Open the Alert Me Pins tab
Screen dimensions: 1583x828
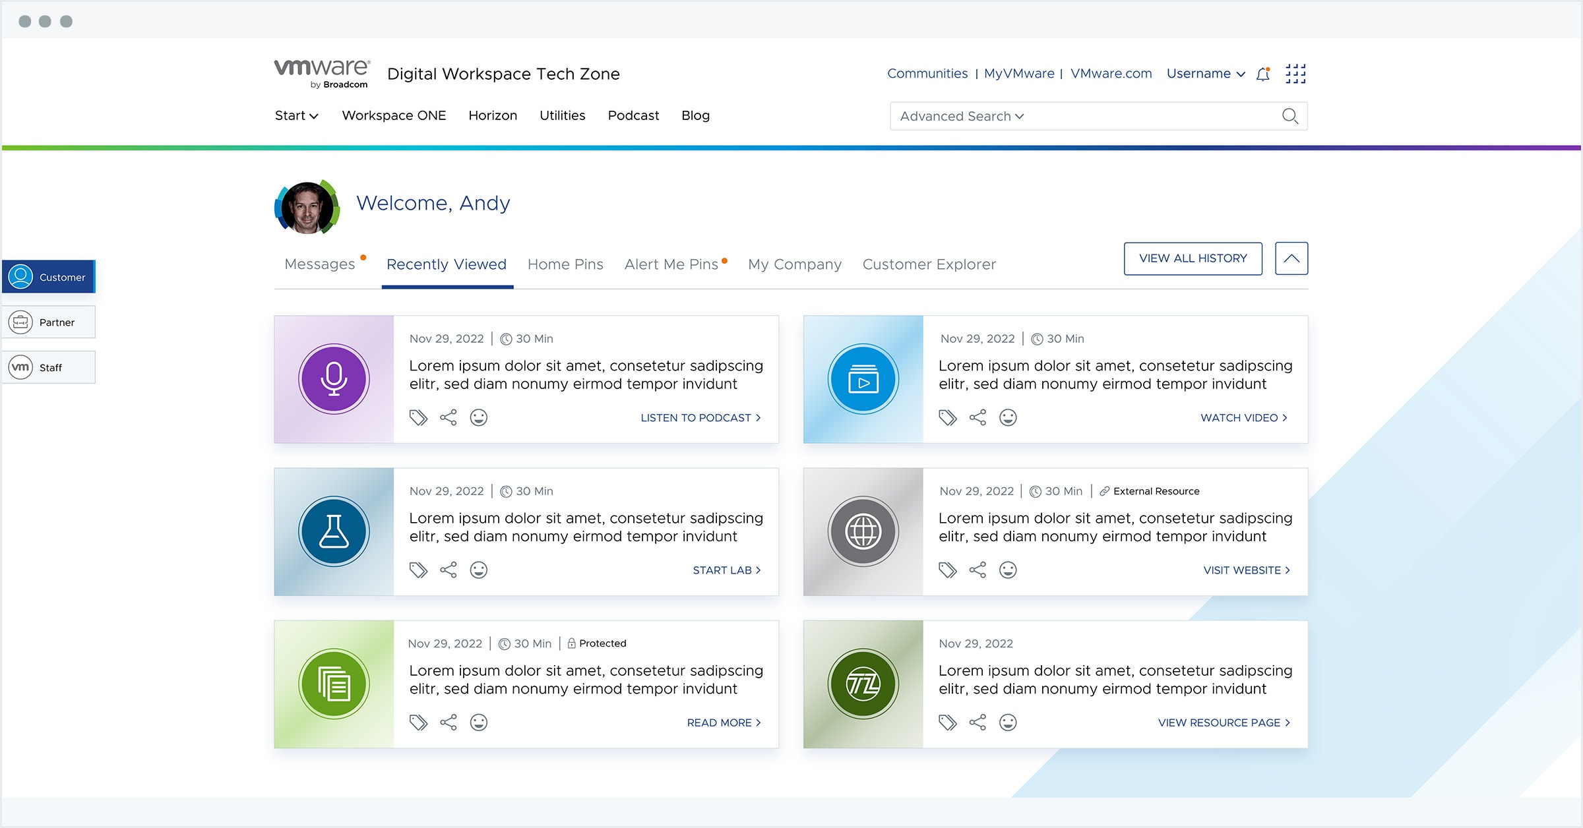671,264
